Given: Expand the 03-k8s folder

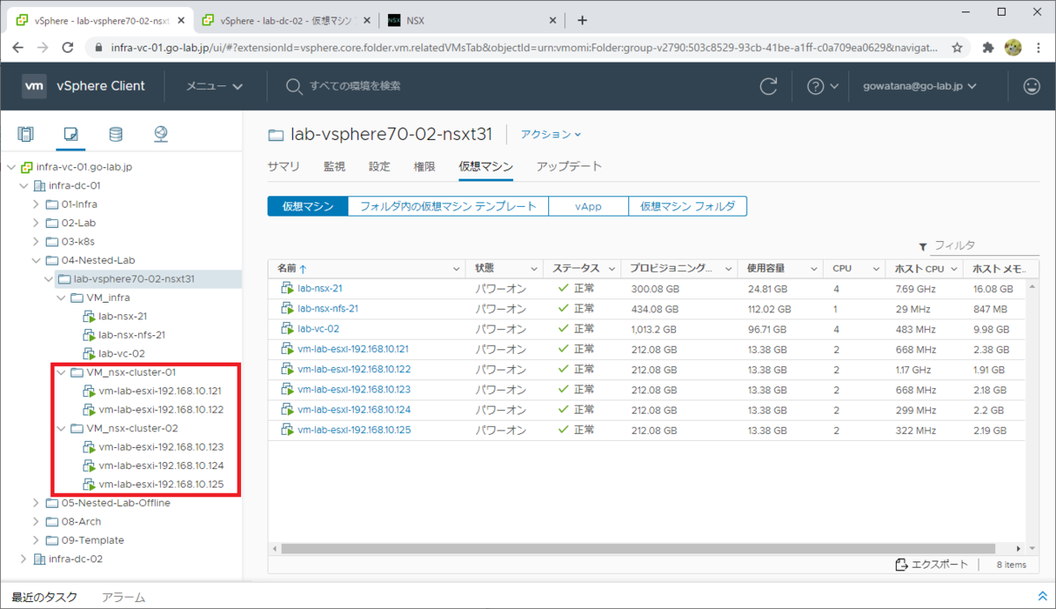Looking at the screenshot, I should [36, 241].
